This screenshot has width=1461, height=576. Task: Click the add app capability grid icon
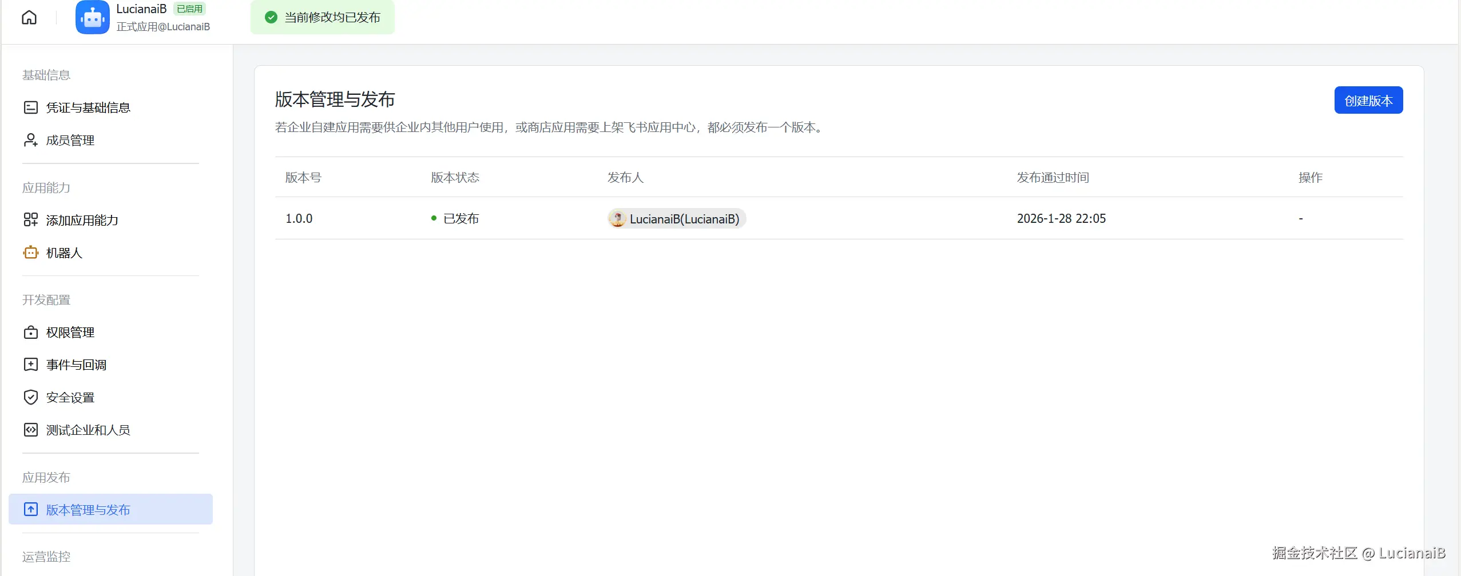(31, 220)
